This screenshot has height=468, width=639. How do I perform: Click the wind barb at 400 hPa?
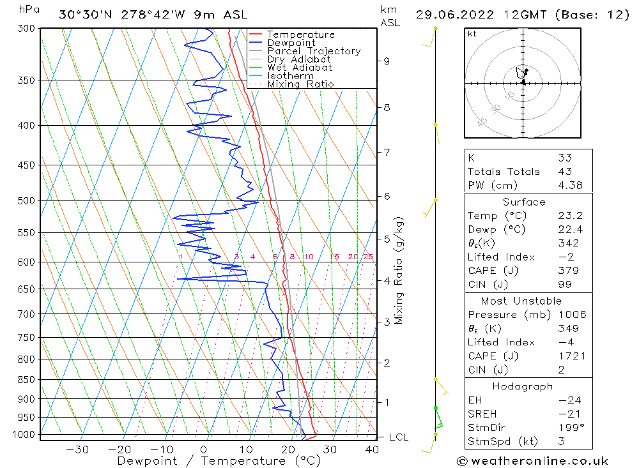point(437,133)
